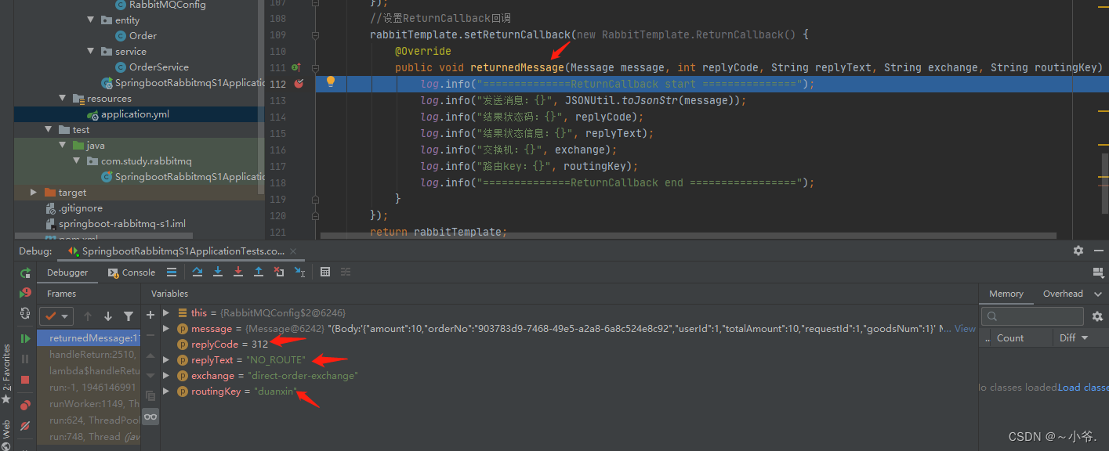Switch to the Debugger tab
The width and height of the screenshot is (1109, 451).
67,272
